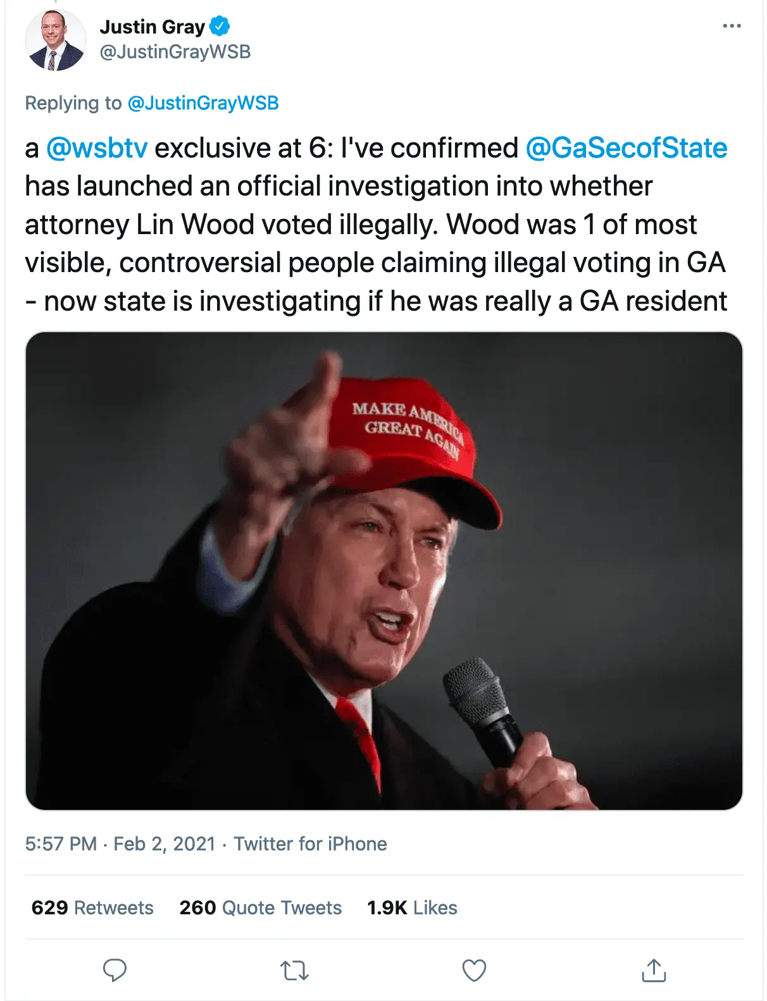This screenshot has width=767, height=1001.
Task: Click the blue verified badge
Action: point(220,27)
